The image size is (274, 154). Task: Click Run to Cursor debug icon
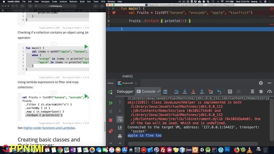click(219, 92)
